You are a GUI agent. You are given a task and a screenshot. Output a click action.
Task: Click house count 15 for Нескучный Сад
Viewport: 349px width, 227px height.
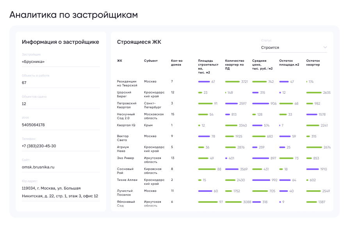coord(173,114)
